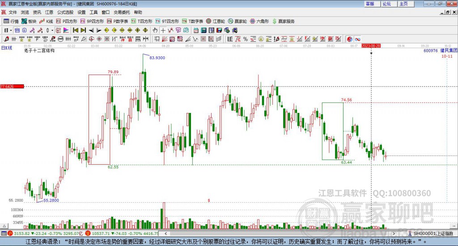Viewport: 458px width, 246px height.
Task: Toggle the yin-yang icon
Action: click(350, 39)
